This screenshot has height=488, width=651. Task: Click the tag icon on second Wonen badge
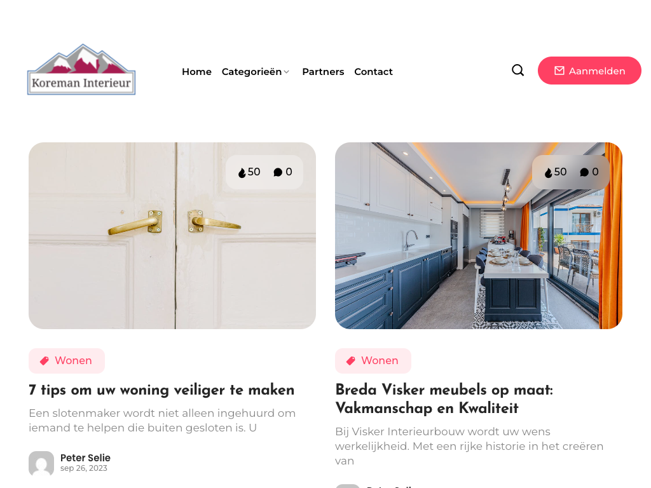coord(351,361)
